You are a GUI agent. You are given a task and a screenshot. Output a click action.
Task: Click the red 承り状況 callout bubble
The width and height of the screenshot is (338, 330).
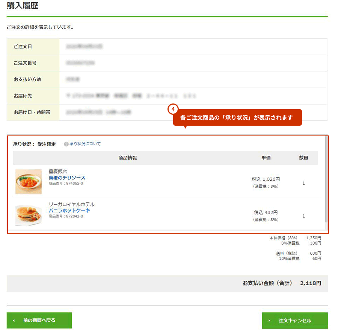237,117
